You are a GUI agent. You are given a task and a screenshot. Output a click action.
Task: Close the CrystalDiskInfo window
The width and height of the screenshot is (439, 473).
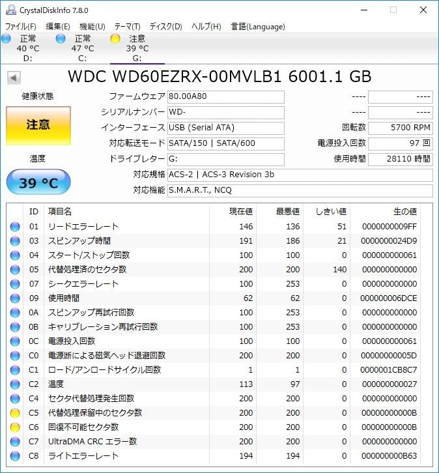pyautogui.click(x=423, y=10)
